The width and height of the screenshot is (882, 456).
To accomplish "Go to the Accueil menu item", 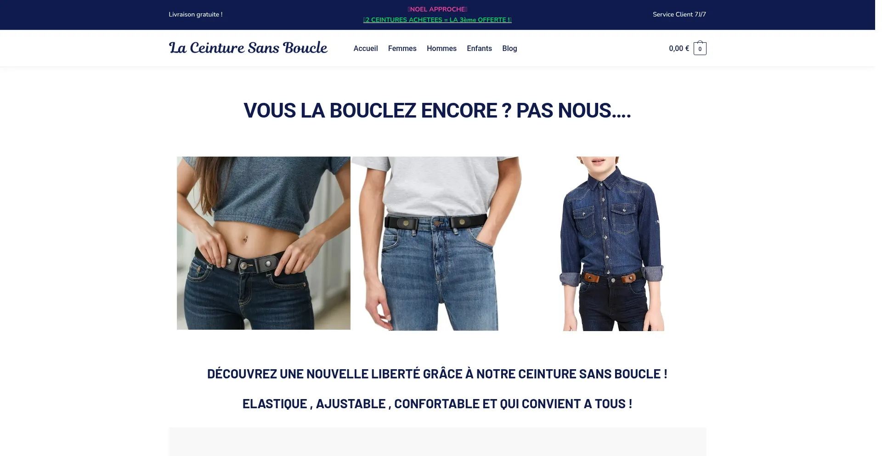I will tap(366, 48).
